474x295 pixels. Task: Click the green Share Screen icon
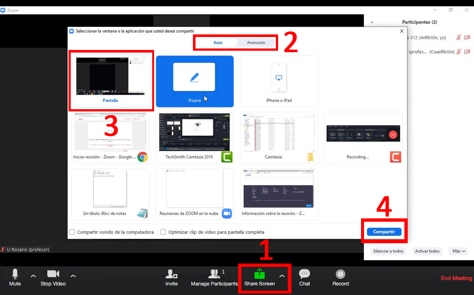tap(260, 274)
